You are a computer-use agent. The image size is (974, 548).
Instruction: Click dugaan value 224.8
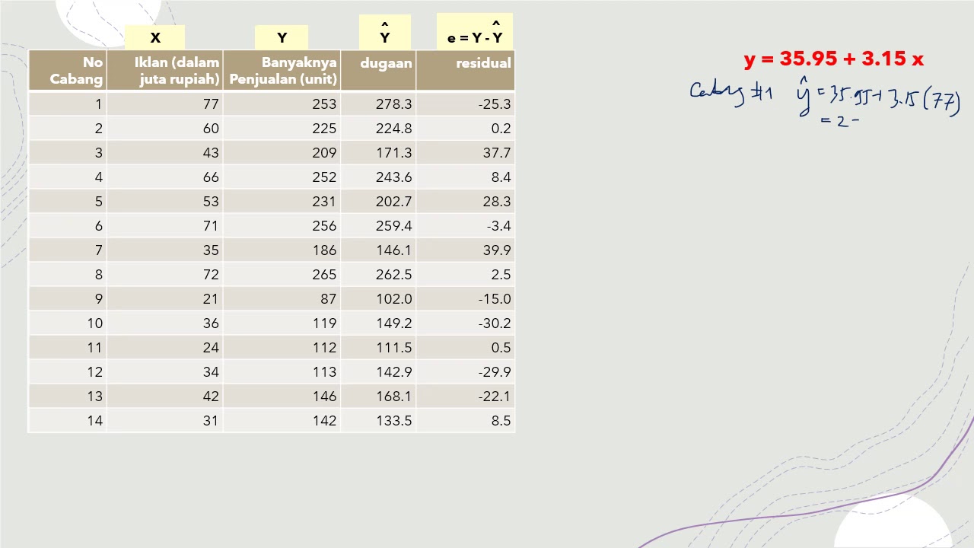tap(393, 129)
